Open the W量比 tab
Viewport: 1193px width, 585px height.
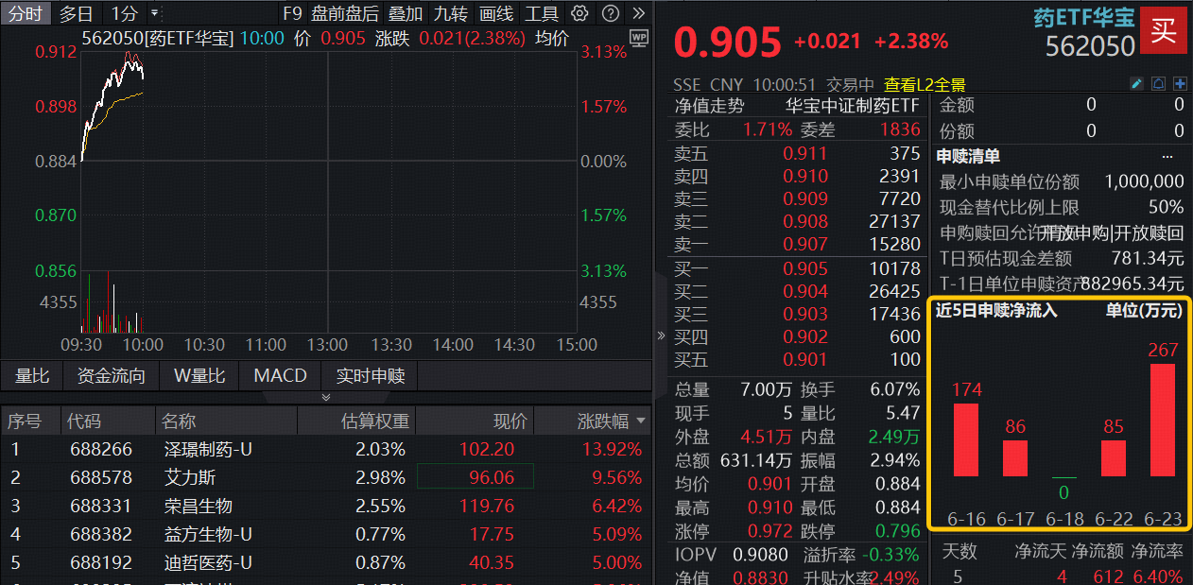click(x=199, y=375)
